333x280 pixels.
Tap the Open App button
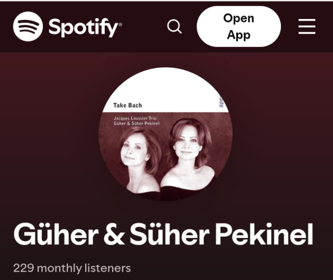[238, 26]
